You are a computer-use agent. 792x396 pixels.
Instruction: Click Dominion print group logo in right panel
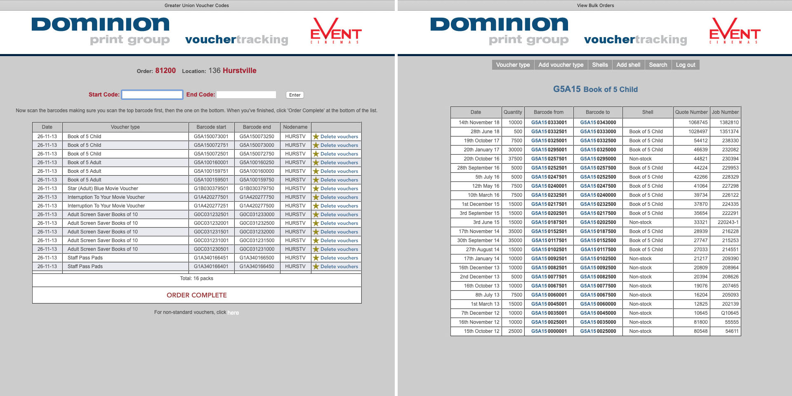tap(499, 31)
